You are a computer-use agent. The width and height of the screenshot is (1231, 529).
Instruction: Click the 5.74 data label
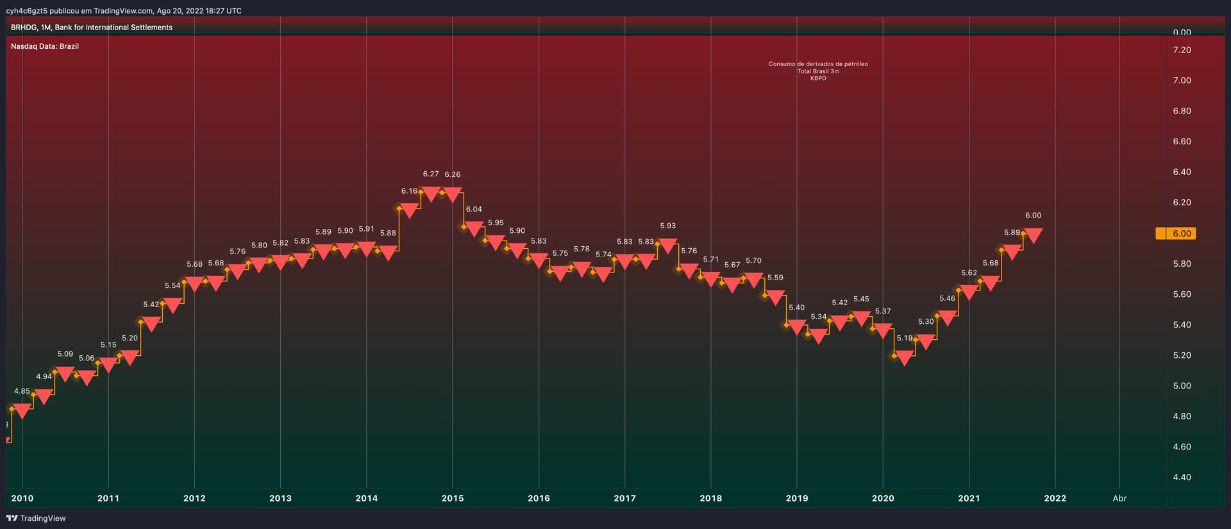[603, 255]
